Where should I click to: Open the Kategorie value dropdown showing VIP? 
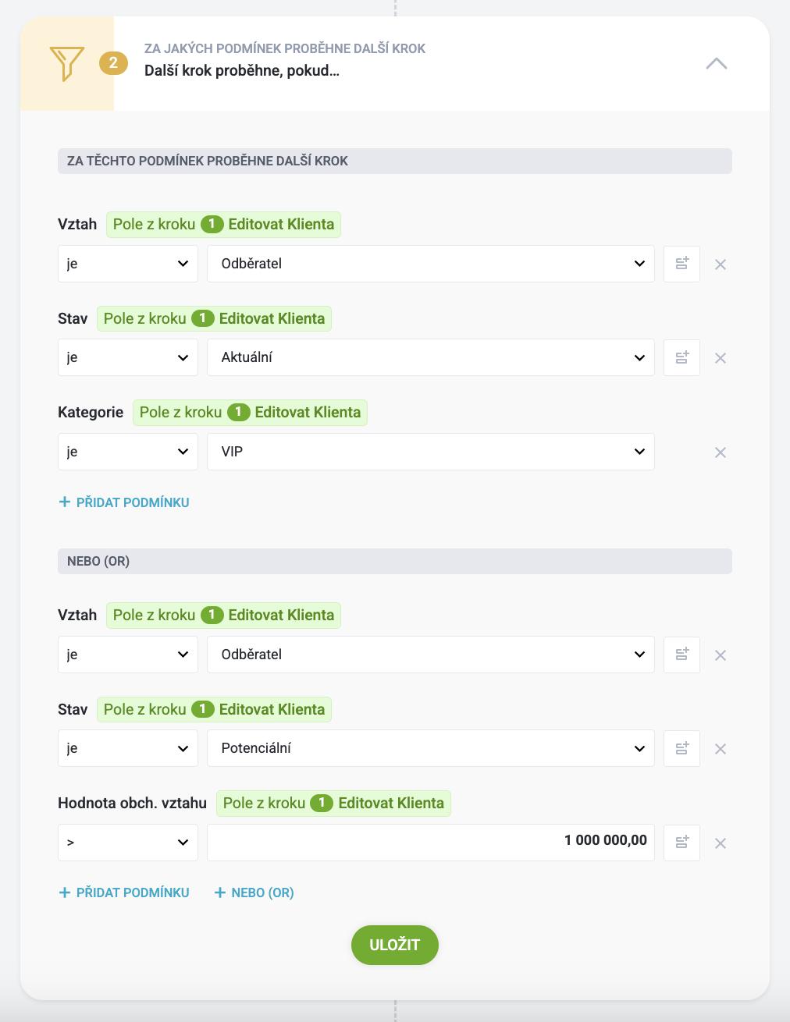click(431, 452)
